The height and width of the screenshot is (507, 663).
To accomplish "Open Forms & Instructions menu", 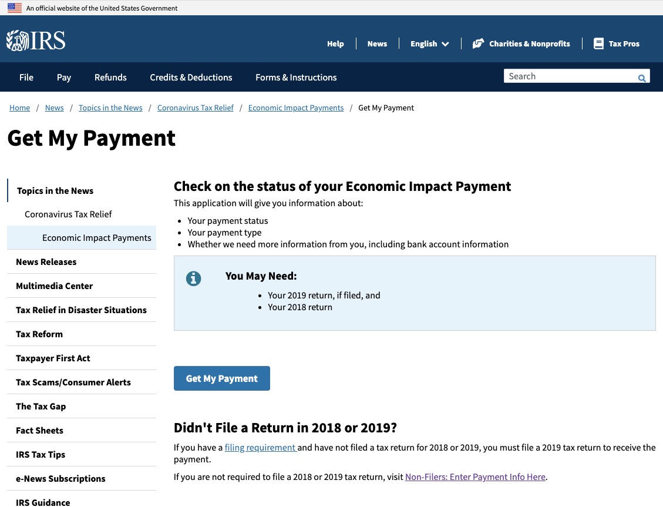I will (296, 78).
